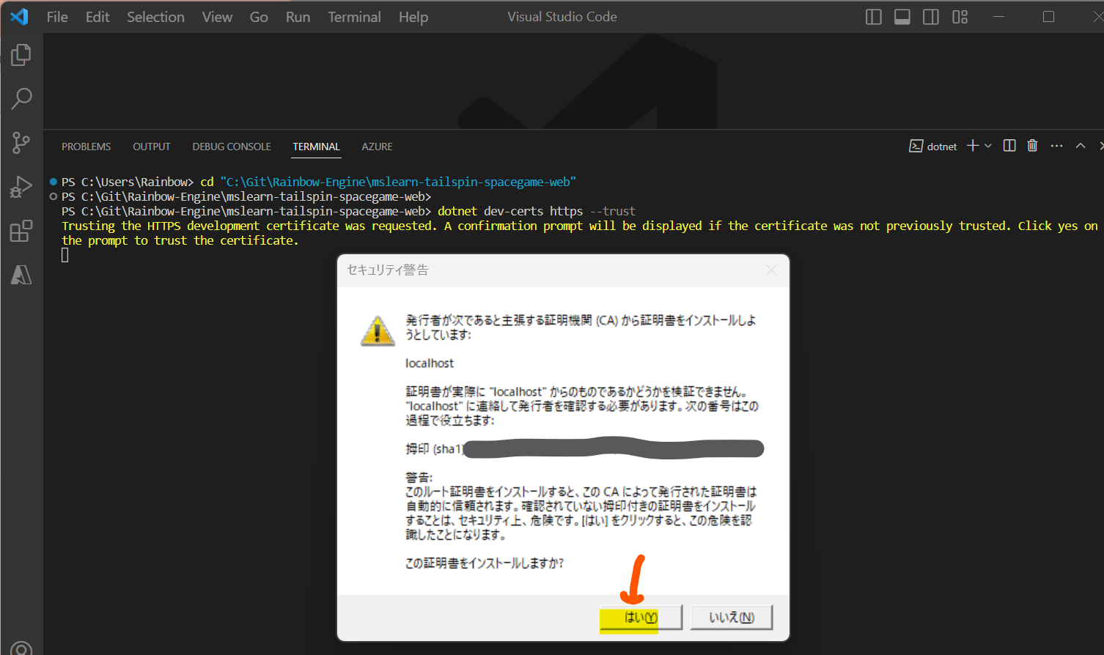This screenshot has height=655, width=1104.
Task: Switch to the OUTPUT tab
Action: click(x=152, y=147)
